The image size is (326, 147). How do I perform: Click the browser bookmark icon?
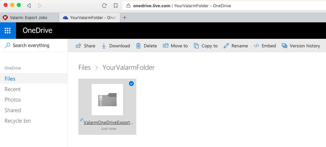(x=116, y=6)
